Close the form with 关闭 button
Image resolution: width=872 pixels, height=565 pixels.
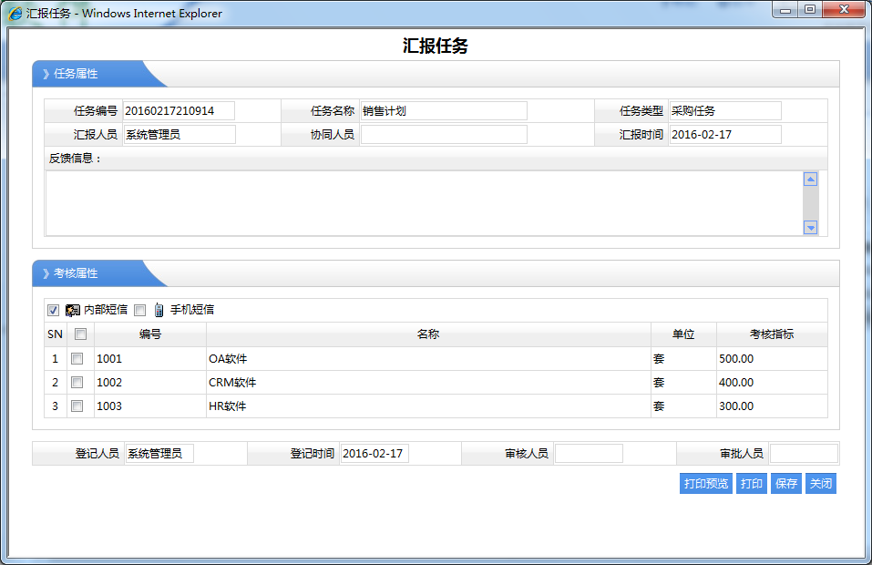[x=820, y=483]
